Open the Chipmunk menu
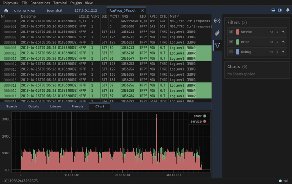 [10, 3]
